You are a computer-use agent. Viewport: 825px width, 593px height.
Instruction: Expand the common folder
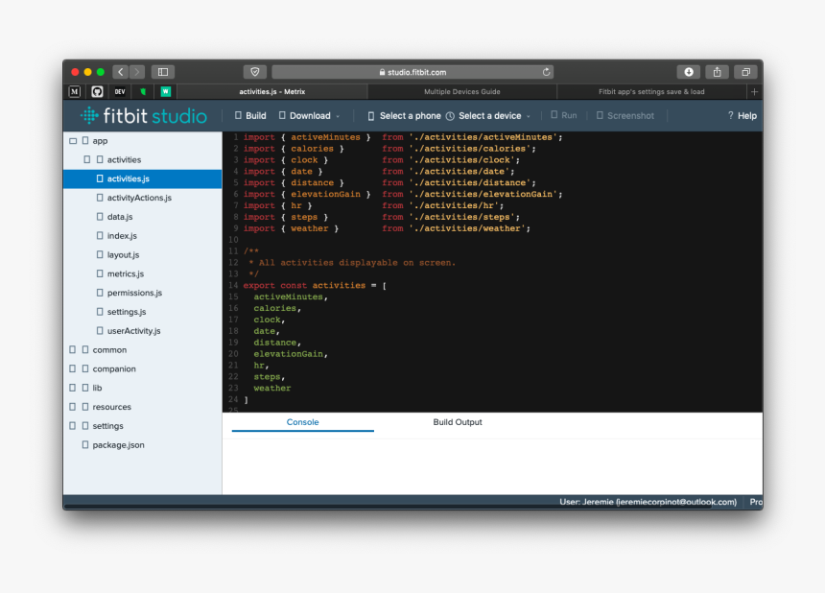pos(73,350)
